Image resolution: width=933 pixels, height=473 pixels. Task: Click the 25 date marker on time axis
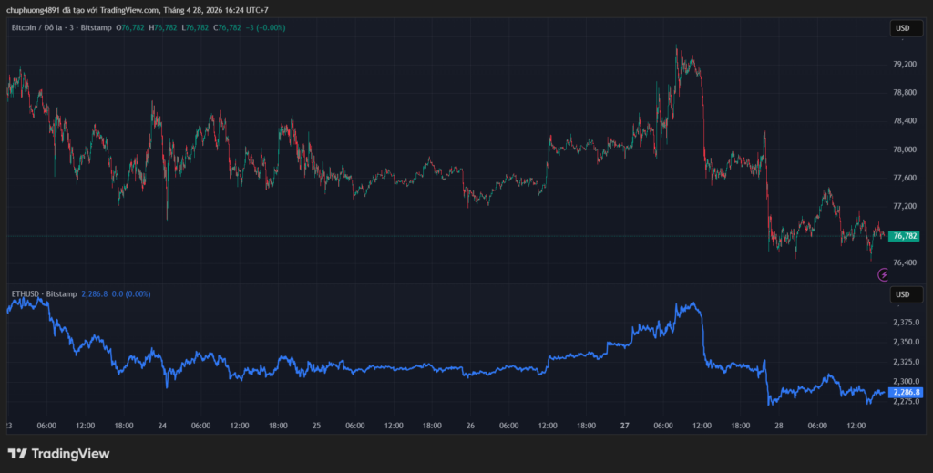click(x=316, y=426)
